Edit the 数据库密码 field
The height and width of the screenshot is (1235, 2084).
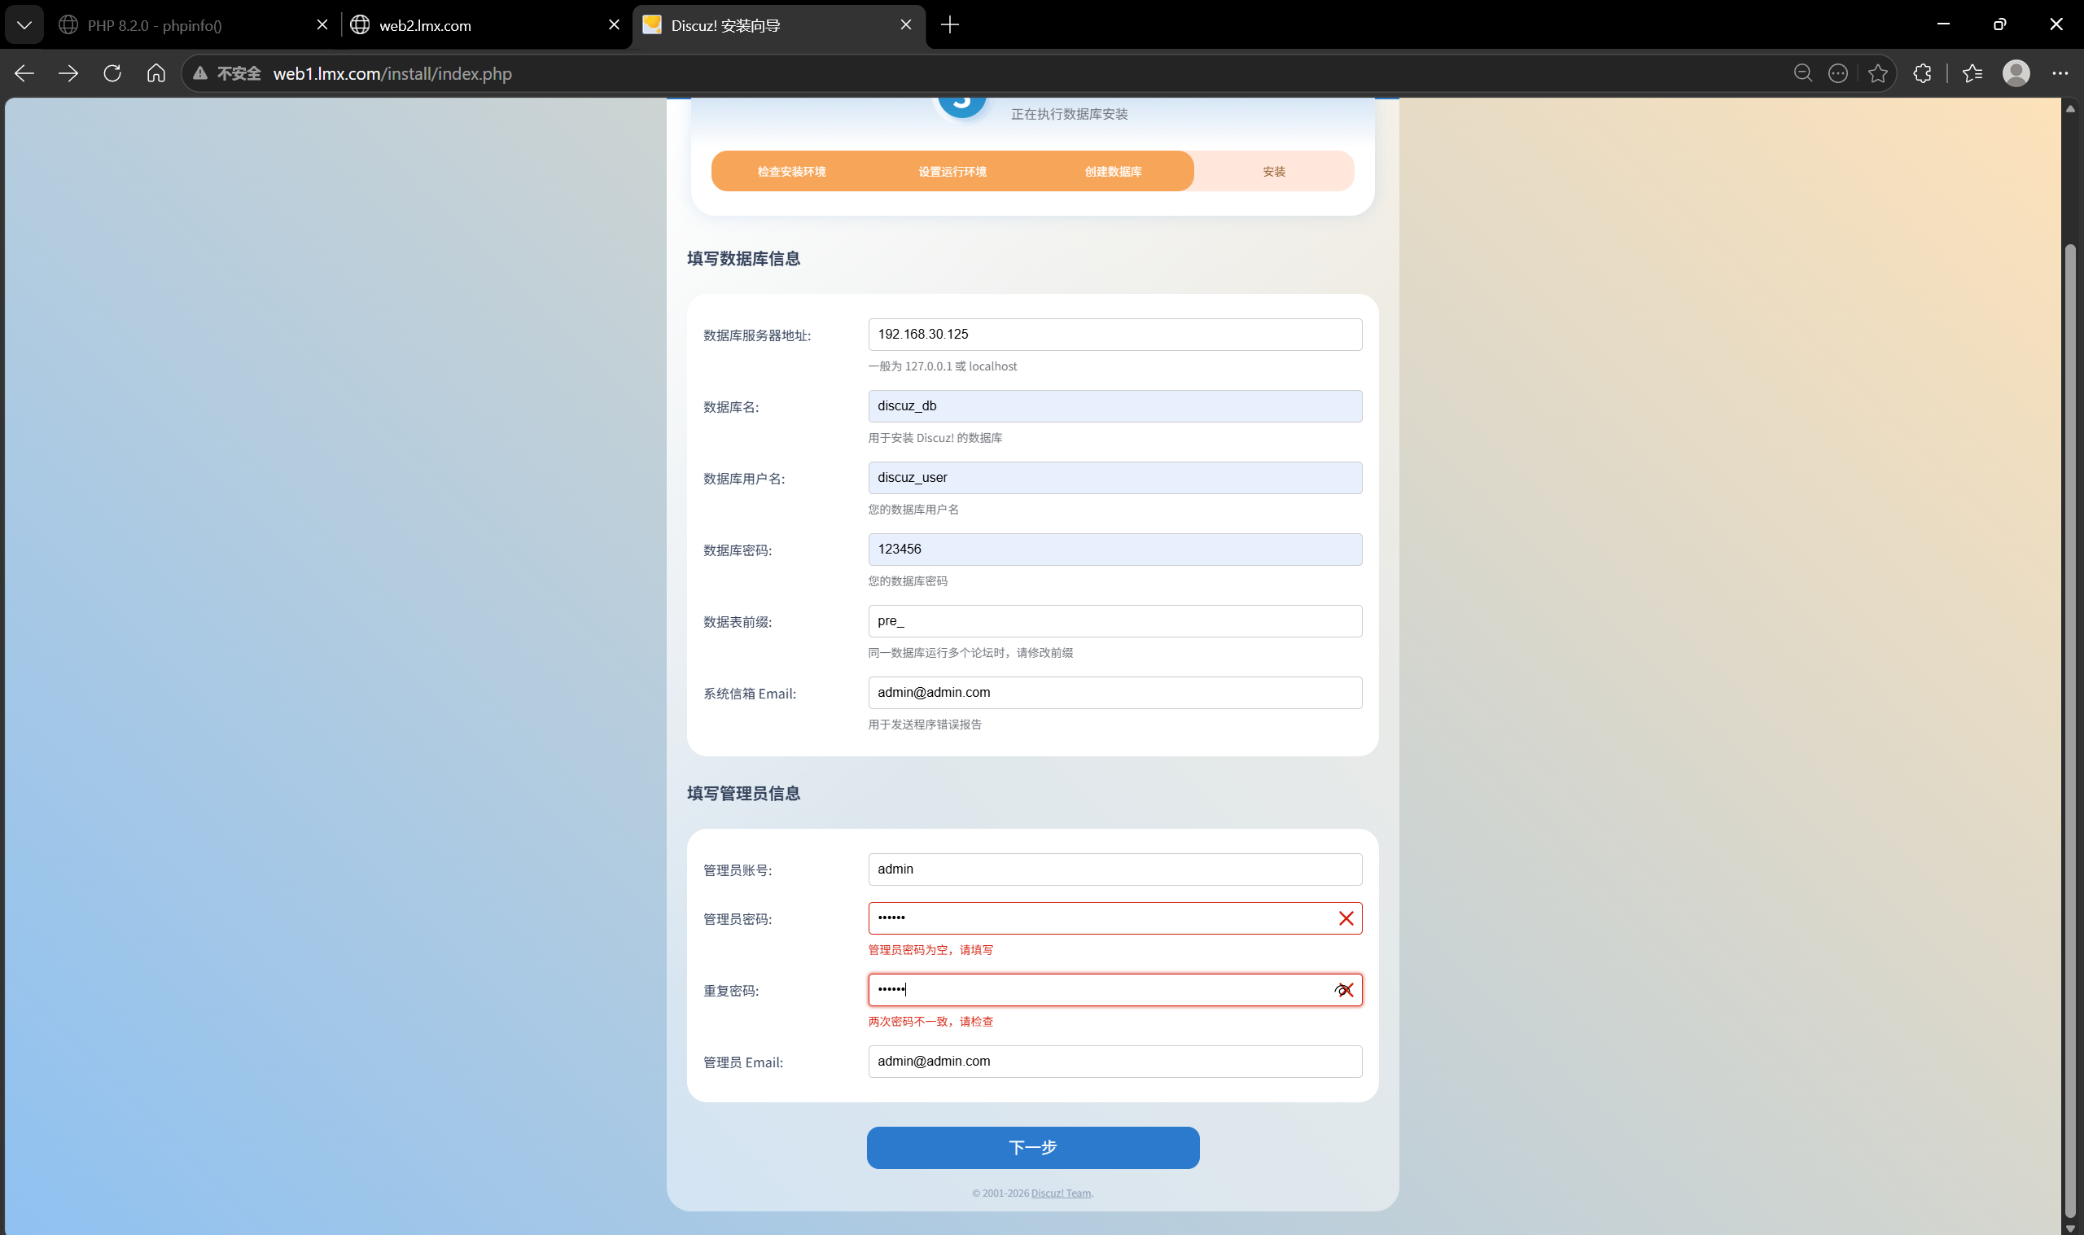[1114, 550]
